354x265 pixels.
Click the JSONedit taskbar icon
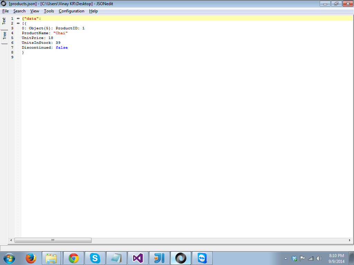[181, 258]
